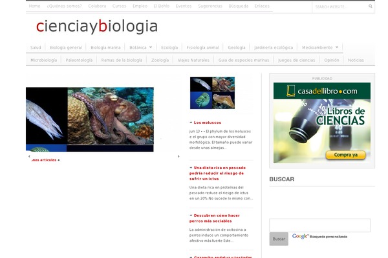Screen dimensions: 388x258
Task: Go to next slide arrow in slider
Action: click(178, 156)
